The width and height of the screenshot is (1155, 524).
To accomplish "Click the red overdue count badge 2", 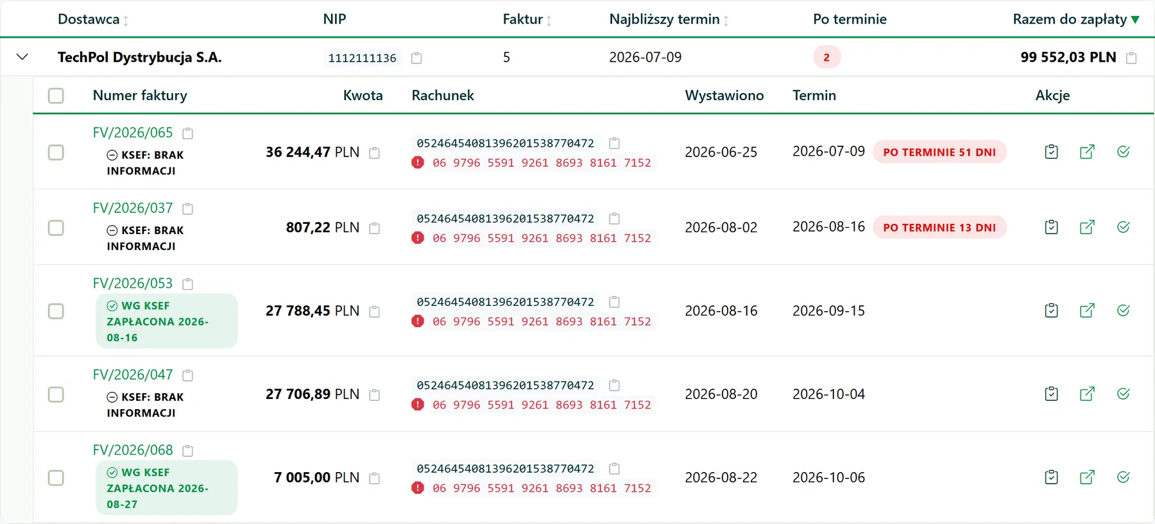I will coord(826,57).
